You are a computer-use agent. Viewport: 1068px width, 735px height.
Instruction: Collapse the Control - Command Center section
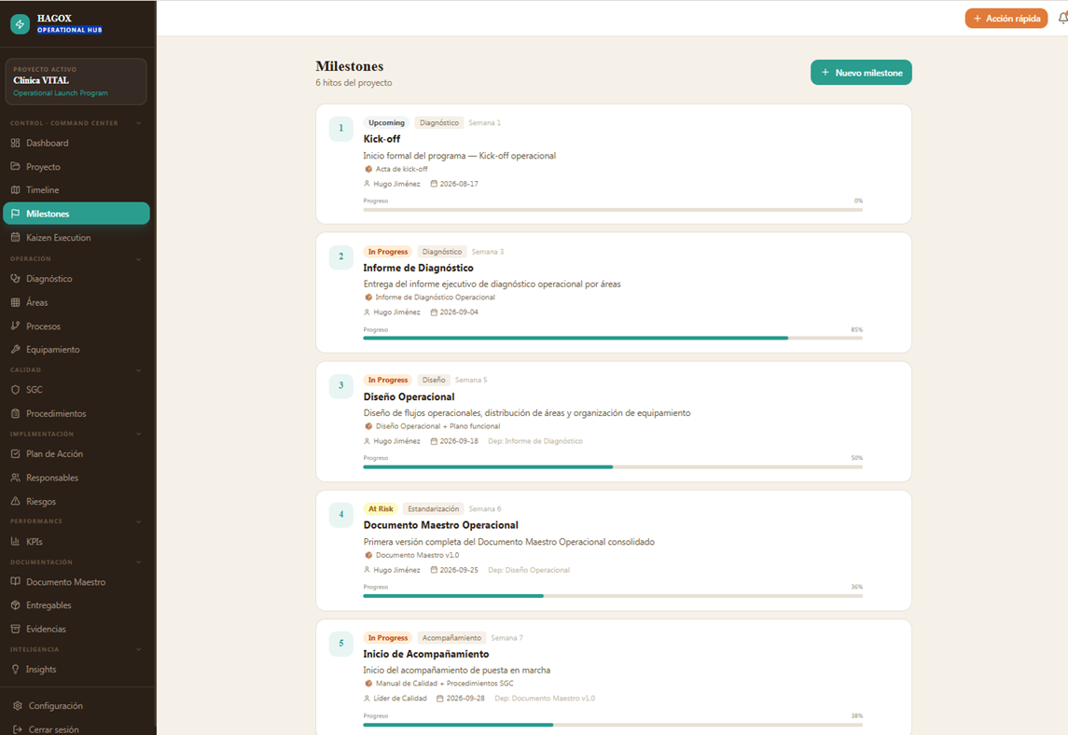pyautogui.click(x=139, y=123)
